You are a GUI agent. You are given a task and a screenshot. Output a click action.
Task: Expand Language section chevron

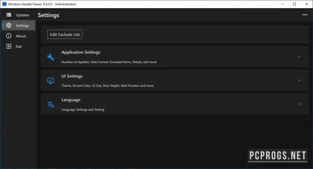tap(299, 104)
